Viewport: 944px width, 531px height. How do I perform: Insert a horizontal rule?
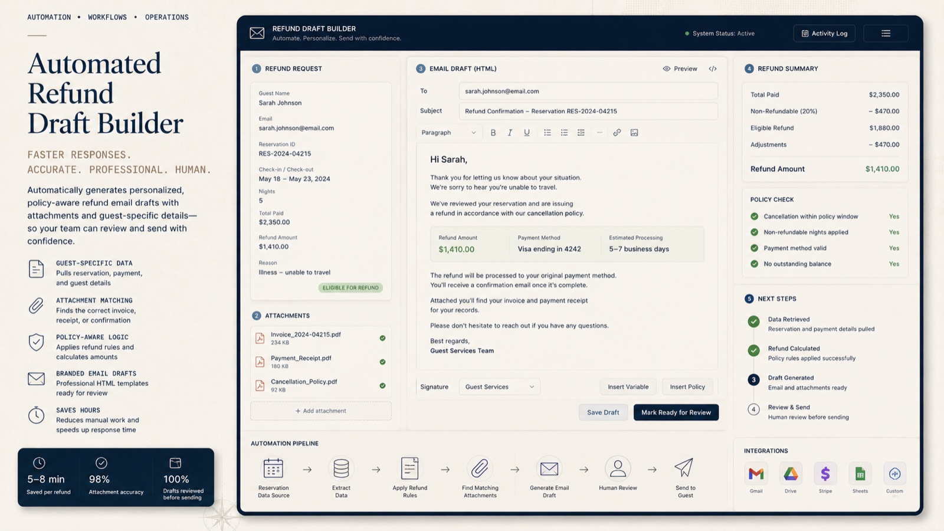599,133
